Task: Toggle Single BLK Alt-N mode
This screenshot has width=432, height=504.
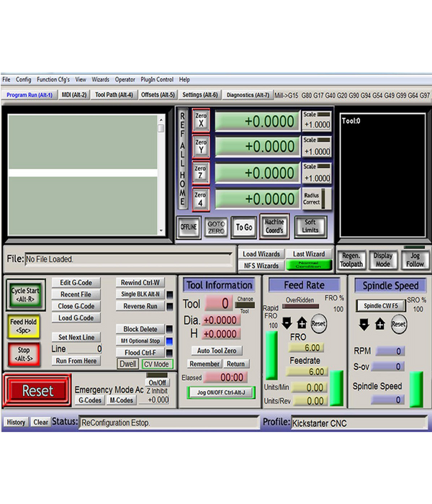Action: tap(140, 294)
